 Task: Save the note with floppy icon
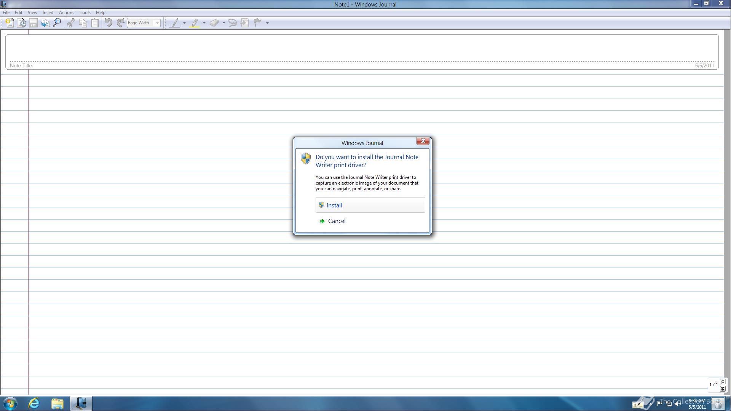point(34,23)
